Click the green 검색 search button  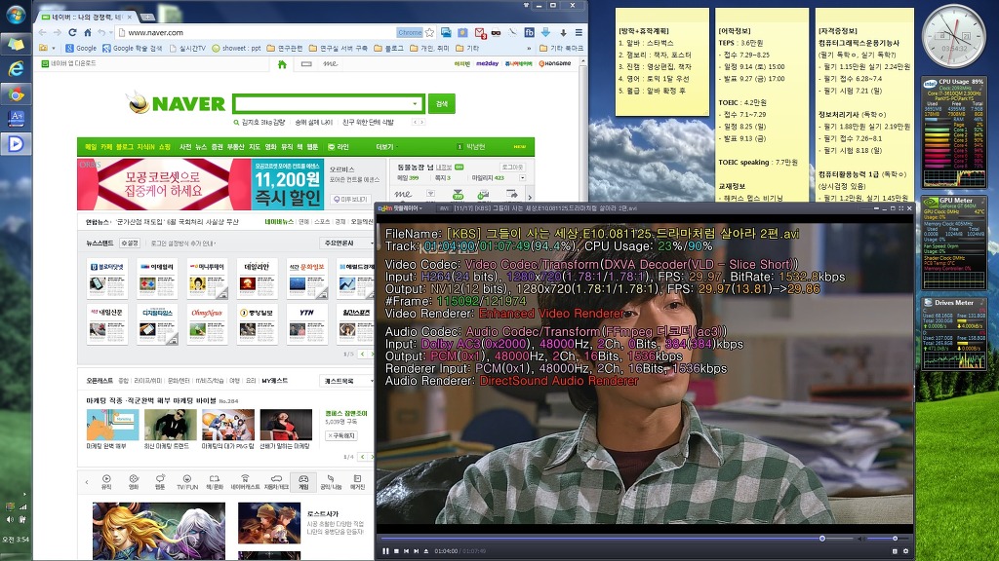(442, 103)
